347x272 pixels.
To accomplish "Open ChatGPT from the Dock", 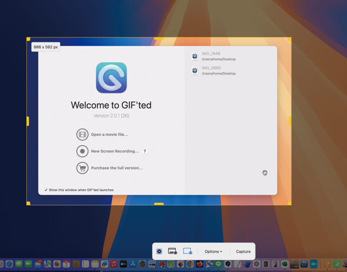I will click(257, 264).
